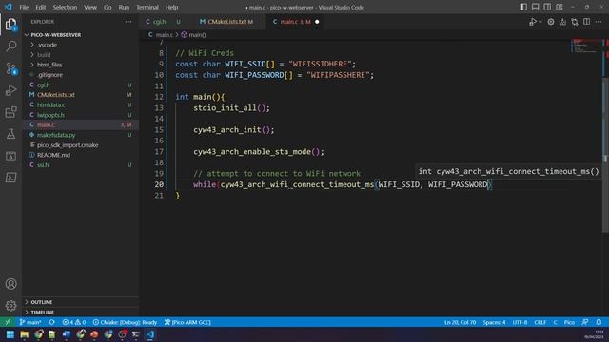
Task: Toggle Primary Side Bar visibility
Action: point(523,7)
